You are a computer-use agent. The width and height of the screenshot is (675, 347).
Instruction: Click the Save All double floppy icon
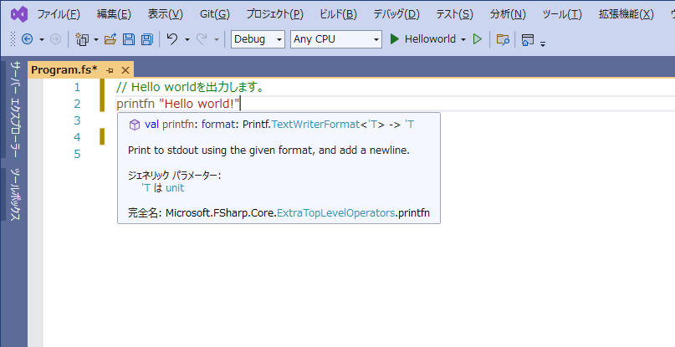click(x=146, y=39)
